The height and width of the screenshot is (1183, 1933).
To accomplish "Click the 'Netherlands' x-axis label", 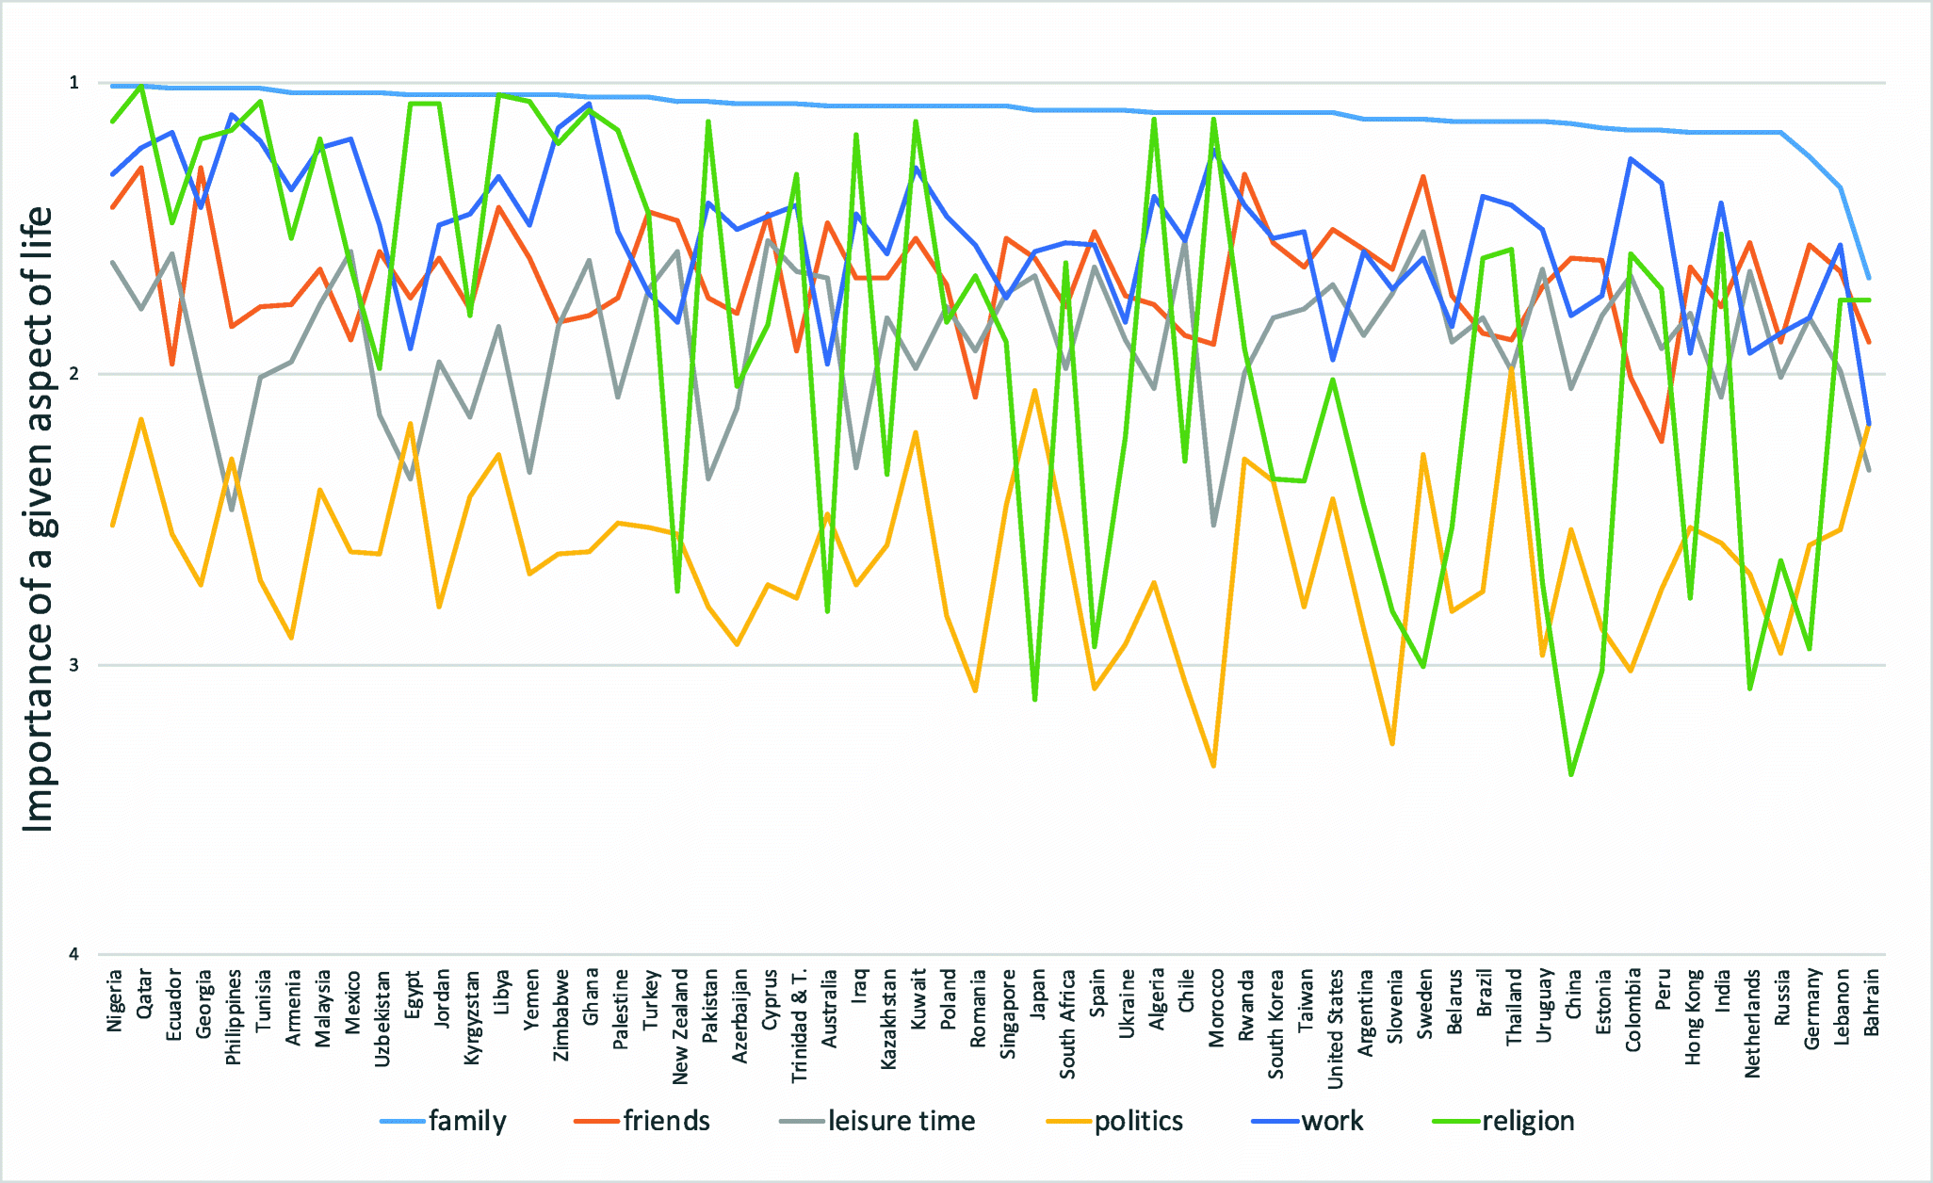I will [1752, 1024].
